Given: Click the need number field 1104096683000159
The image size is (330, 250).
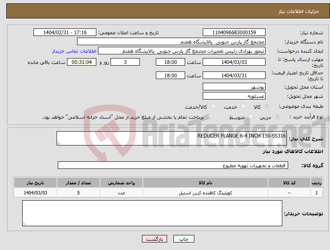Looking at the screenshot, I should click(234, 32).
